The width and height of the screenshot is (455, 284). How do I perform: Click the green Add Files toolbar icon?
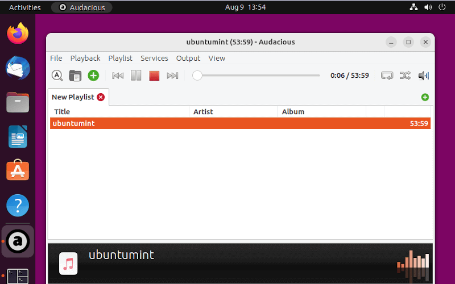93,76
